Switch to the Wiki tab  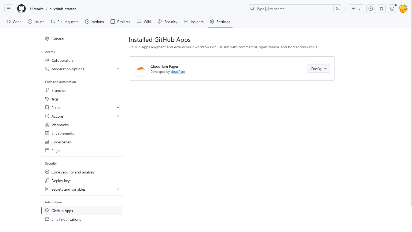coord(144,22)
